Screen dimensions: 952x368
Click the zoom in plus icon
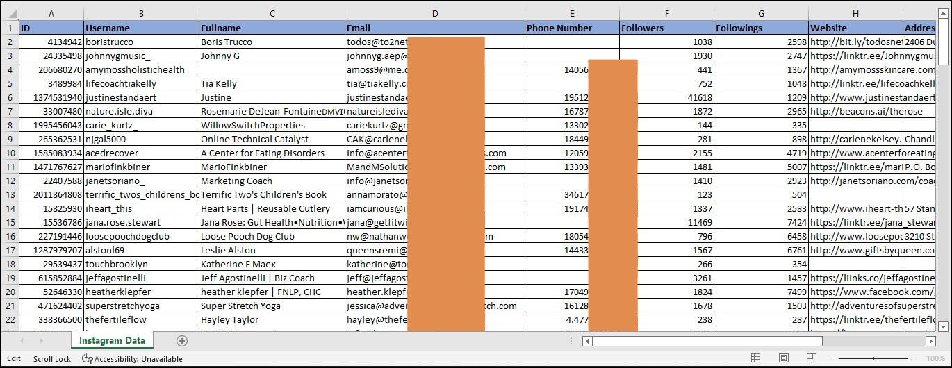916,358
